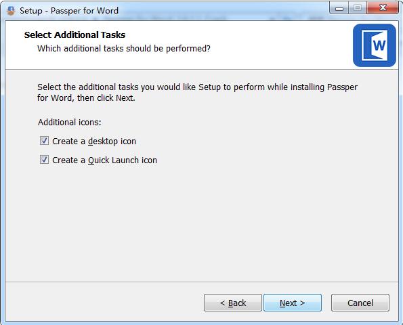This screenshot has height=325, width=403.
Task: Click the separator line above the buttons
Action: pos(202,282)
